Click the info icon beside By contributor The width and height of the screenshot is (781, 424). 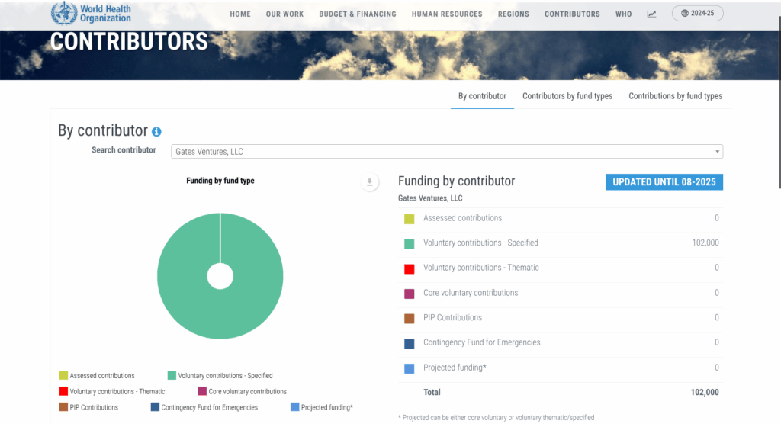pos(156,132)
